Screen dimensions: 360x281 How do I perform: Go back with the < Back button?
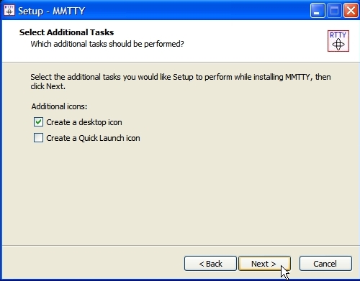pos(210,264)
